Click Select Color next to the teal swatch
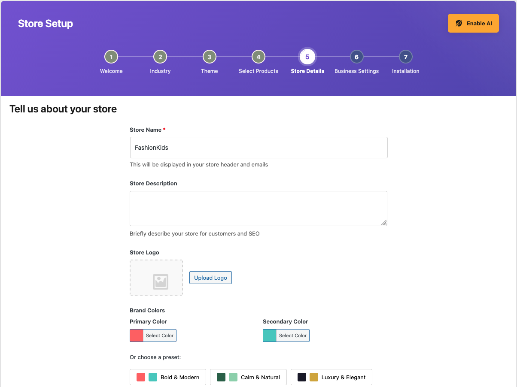 (x=292, y=335)
